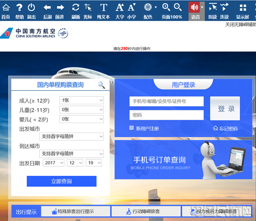Viewport: 256px width, 221px height.
Task: Zoom out with magnifier minus icon
Action: [177, 7]
